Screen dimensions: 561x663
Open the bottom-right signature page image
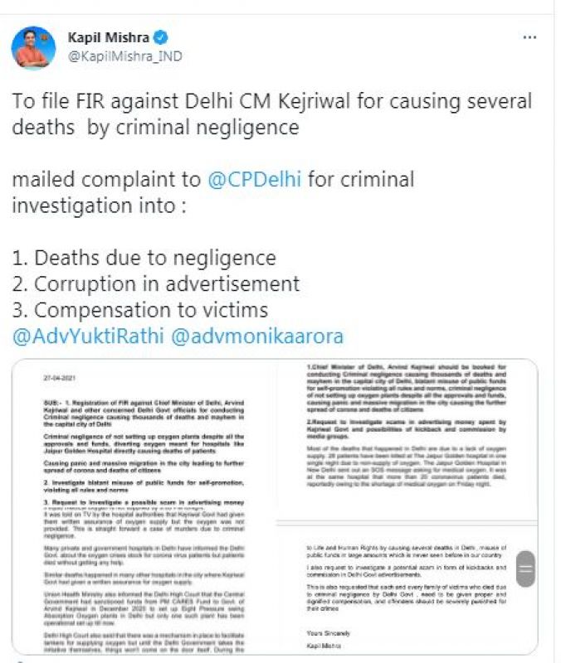407,588
